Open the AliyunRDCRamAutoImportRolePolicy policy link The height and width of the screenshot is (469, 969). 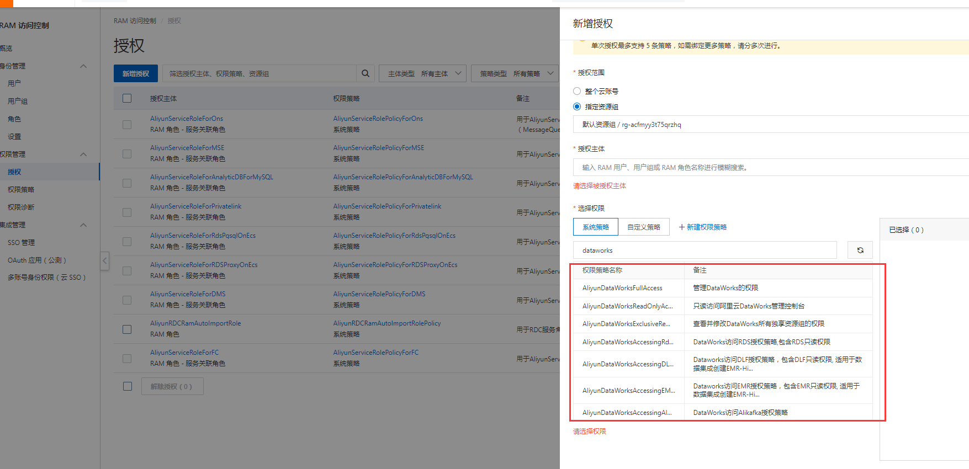point(387,323)
